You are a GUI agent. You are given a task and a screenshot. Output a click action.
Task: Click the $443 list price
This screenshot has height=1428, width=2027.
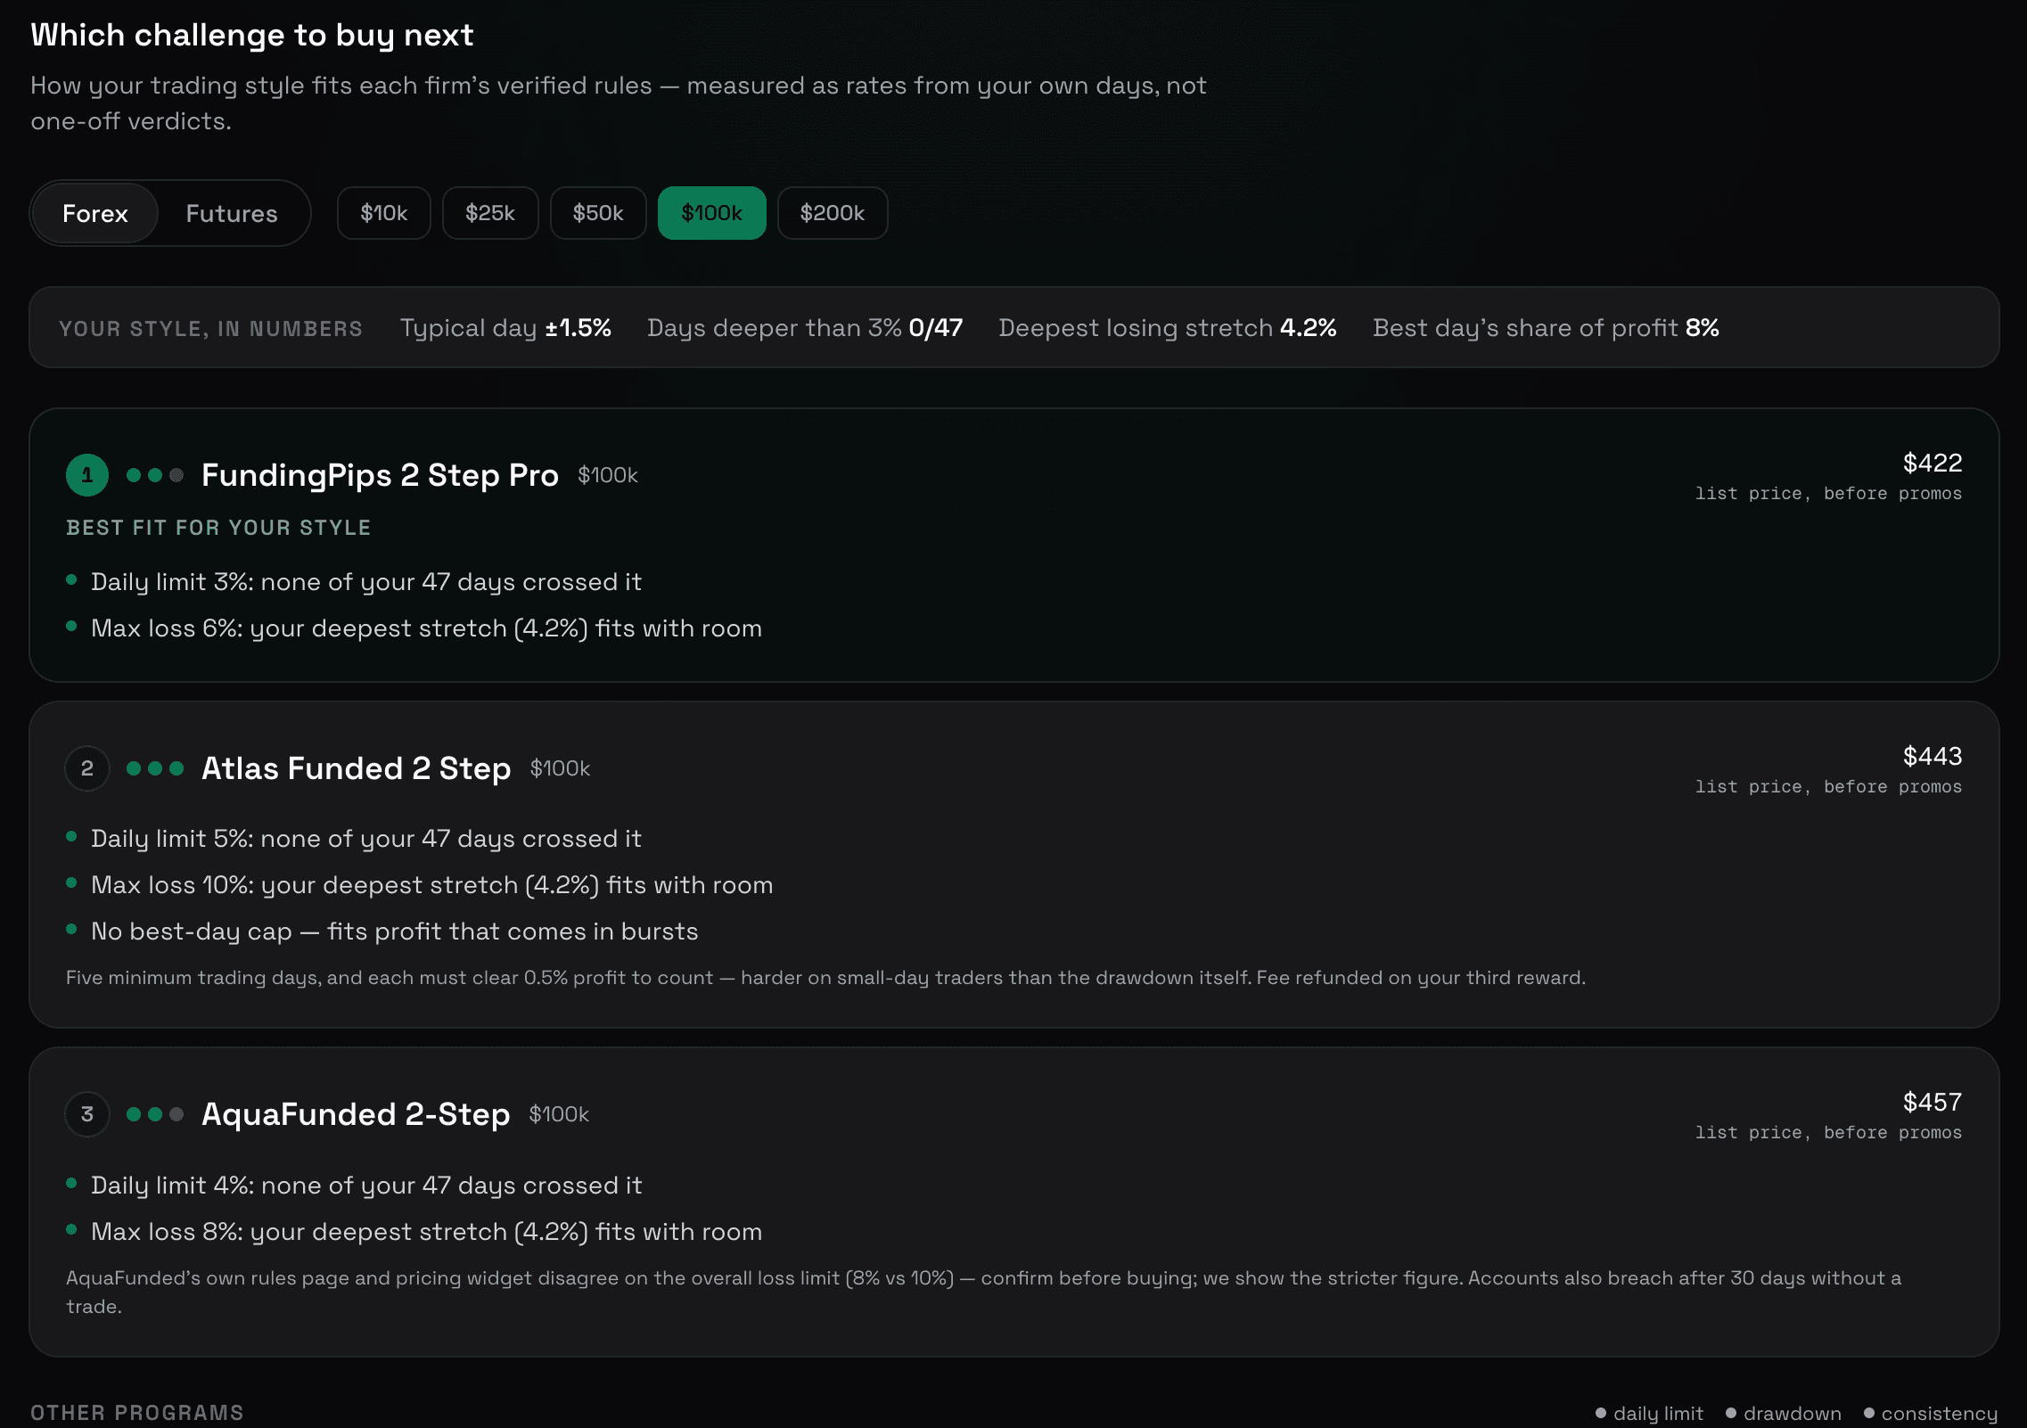pyautogui.click(x=1933, y=756)
